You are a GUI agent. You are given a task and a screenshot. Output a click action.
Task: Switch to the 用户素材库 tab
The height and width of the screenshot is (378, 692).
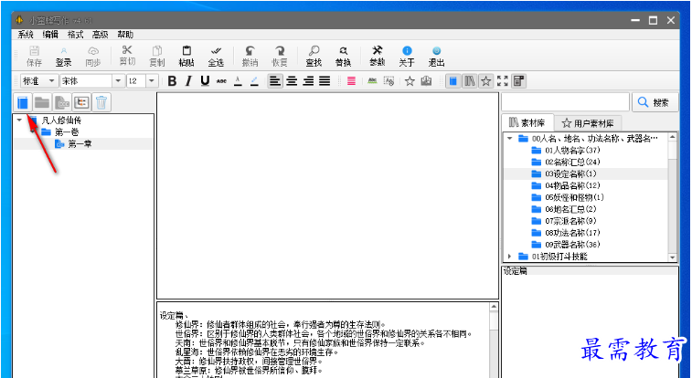click(590, 122)
